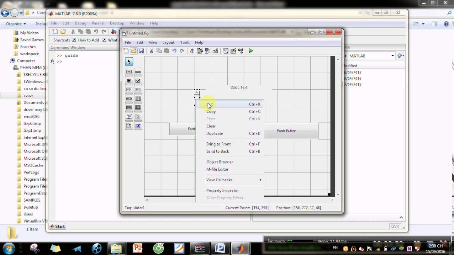Screen dimensions: 454x255
Task: Open the M-file Editor toolbar icon
Action: point(226,51)
